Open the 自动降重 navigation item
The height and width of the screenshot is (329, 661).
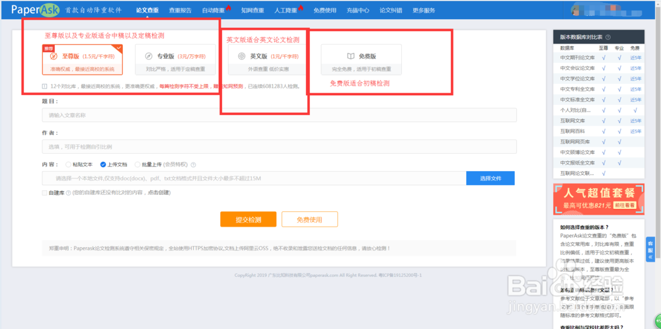(214, 10)
